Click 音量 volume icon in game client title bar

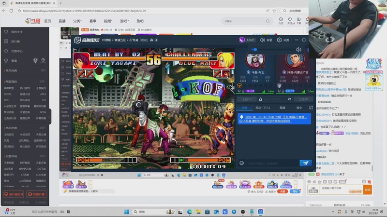pyautogui.click(x=266, y=40)
